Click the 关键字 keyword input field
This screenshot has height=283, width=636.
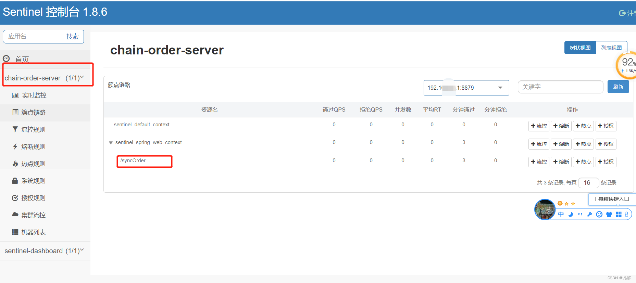pos(560,87)
